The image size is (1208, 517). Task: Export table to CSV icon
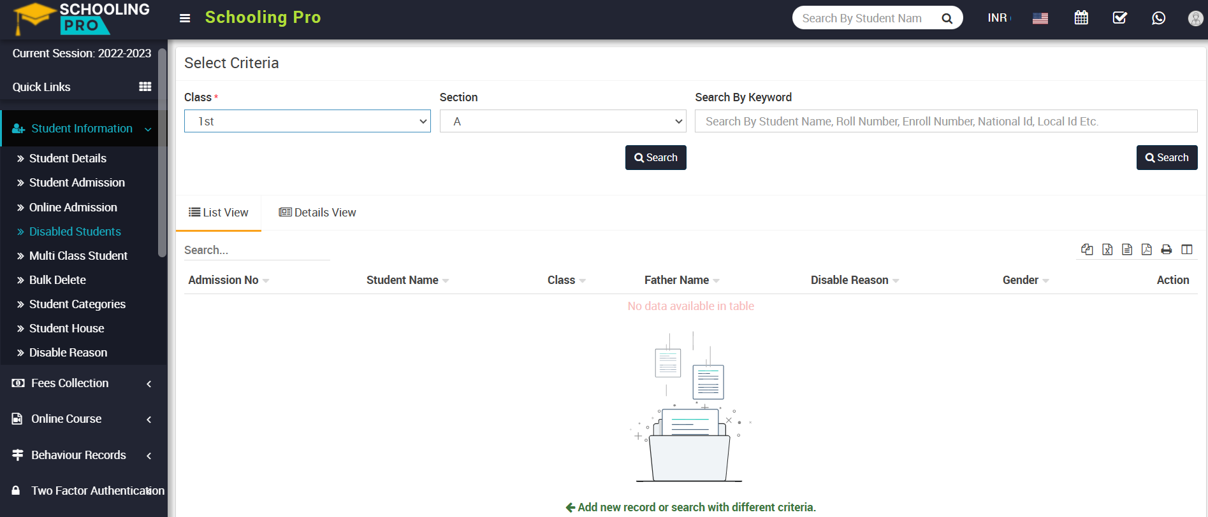(x=1127, y=250)
